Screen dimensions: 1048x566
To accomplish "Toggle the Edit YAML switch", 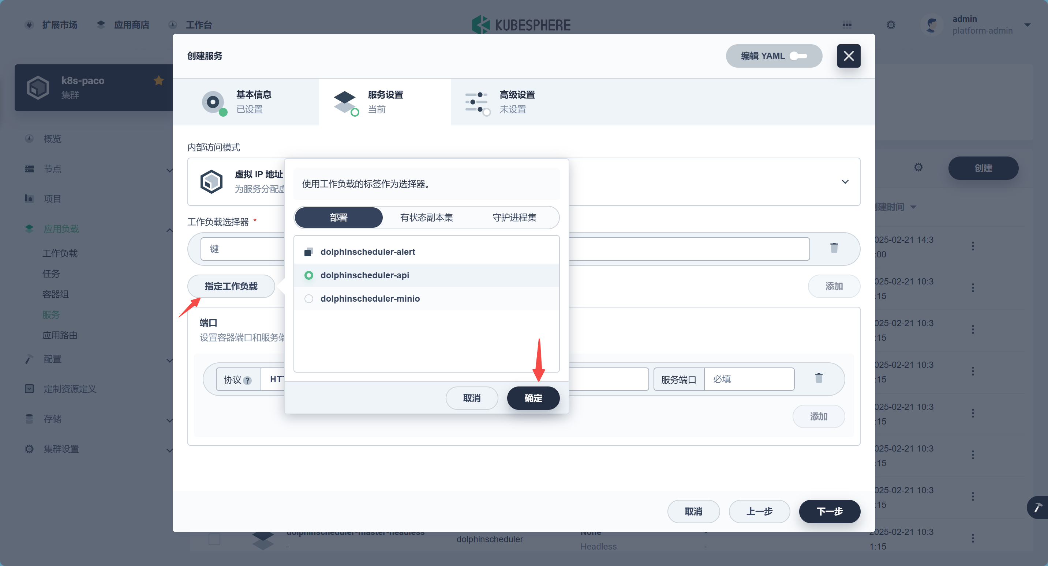I will [798, 56].
